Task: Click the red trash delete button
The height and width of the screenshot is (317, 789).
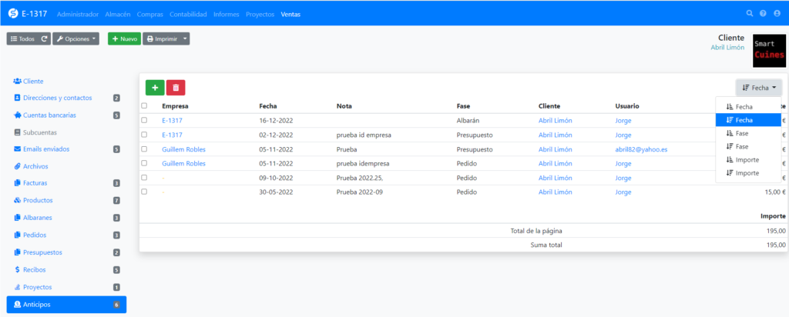Action: [176, 88]
